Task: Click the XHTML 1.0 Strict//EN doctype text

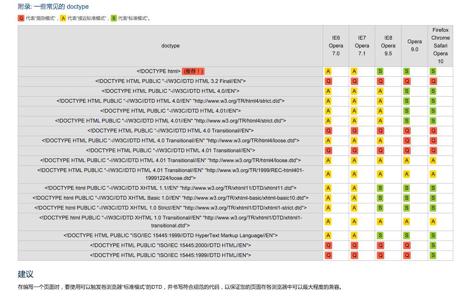Action: click(170, 208)
